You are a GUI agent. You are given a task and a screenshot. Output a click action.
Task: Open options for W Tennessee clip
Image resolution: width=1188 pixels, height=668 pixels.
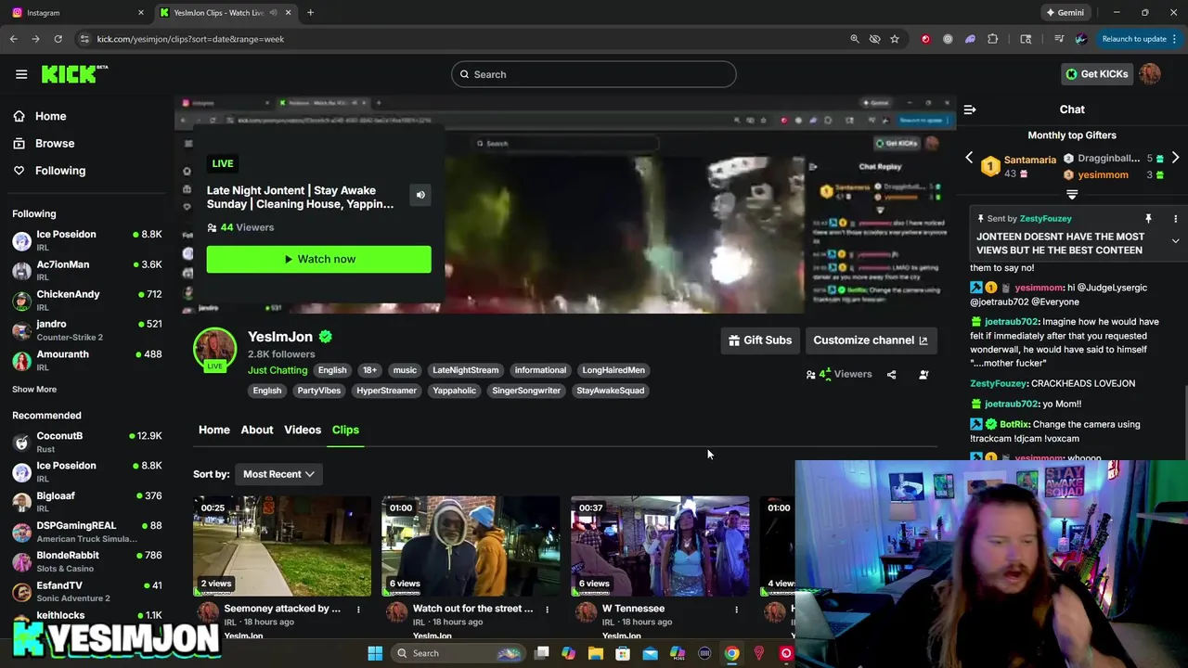[x=736, y=610]
